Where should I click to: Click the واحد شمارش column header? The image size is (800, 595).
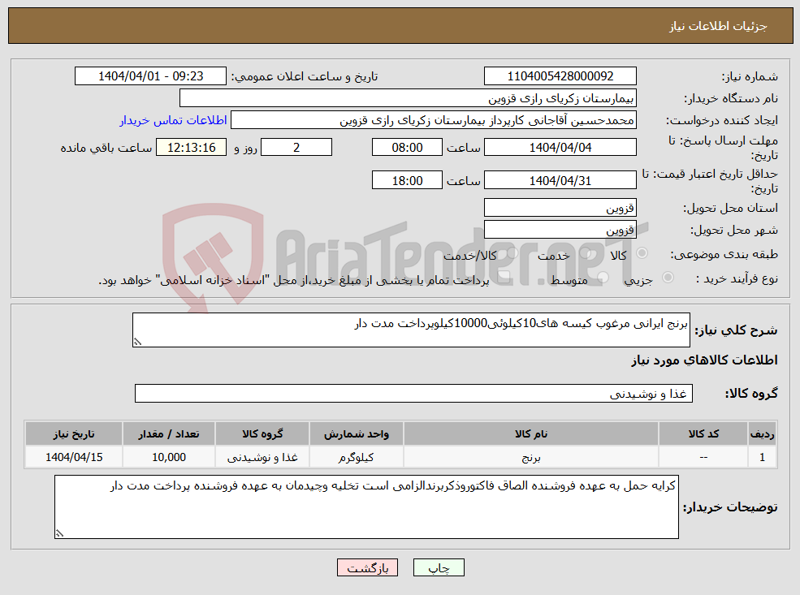coord(356,434)
